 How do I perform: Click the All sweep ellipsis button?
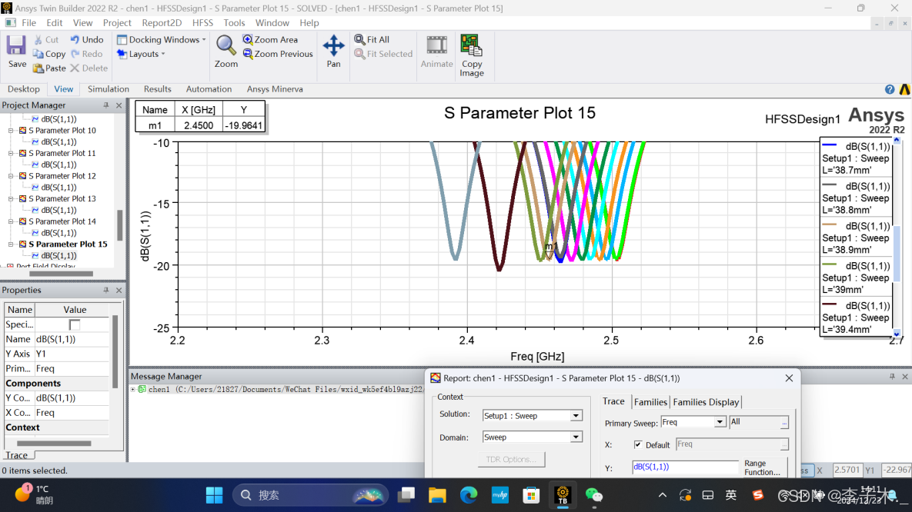coord(784,423)
